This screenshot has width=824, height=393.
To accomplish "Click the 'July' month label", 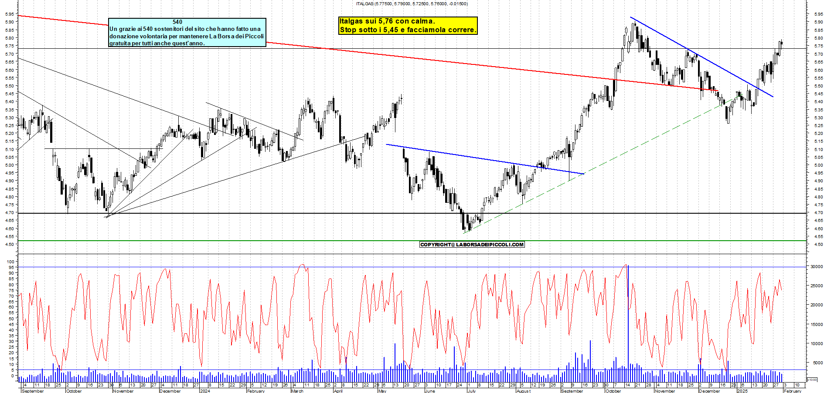I will point(472,391).
